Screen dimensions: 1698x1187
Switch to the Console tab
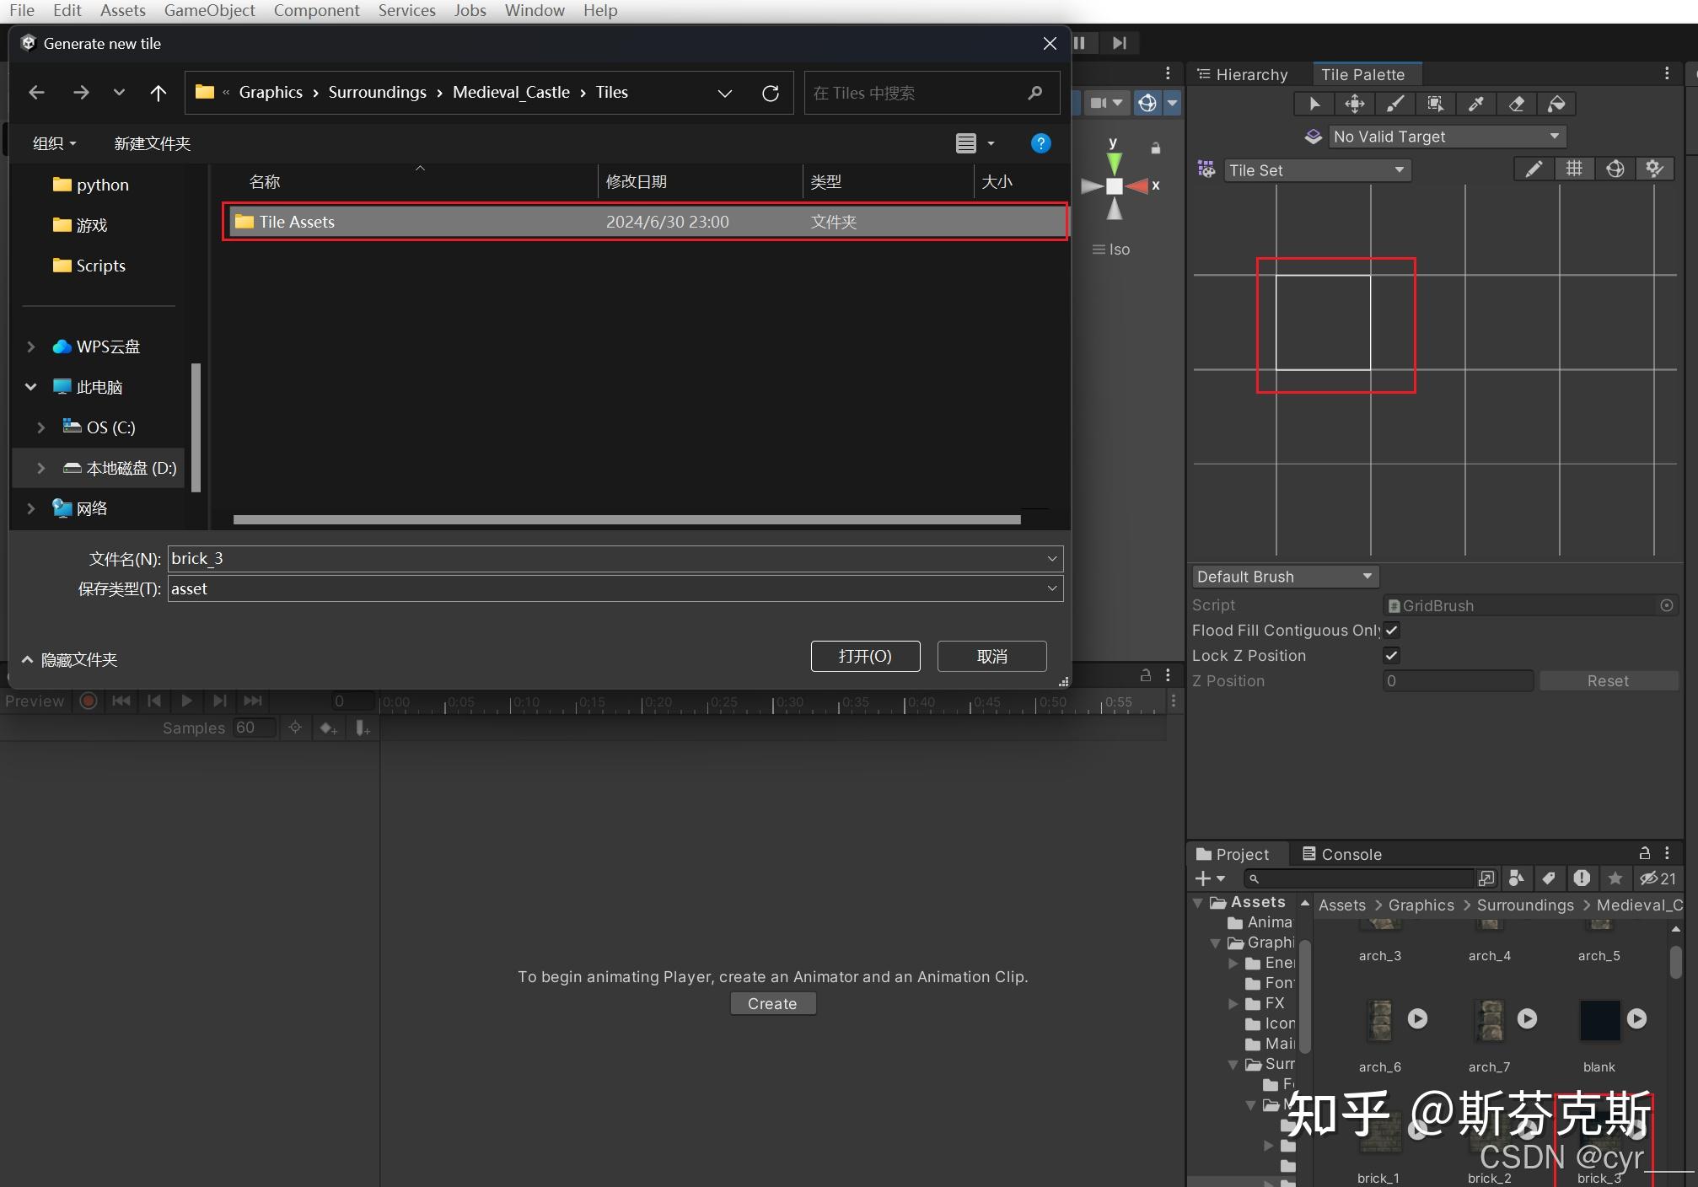tap(1342, 854)
